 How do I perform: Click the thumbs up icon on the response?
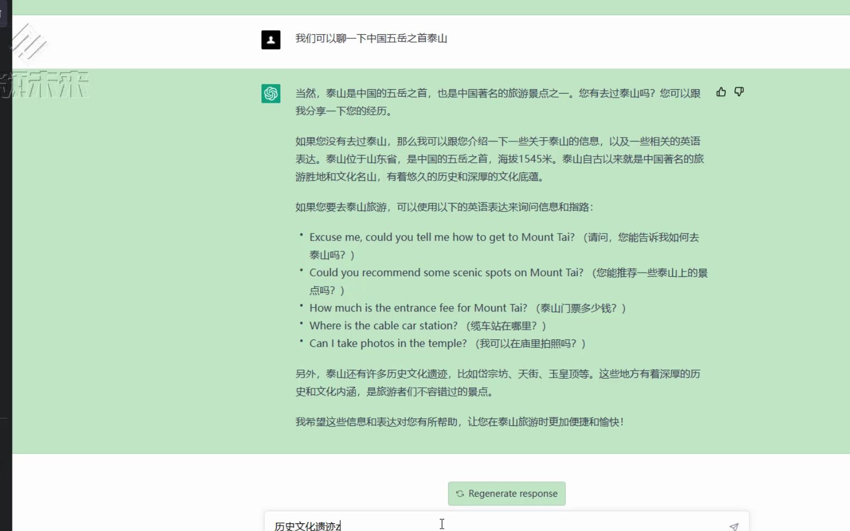click(721, 92)
